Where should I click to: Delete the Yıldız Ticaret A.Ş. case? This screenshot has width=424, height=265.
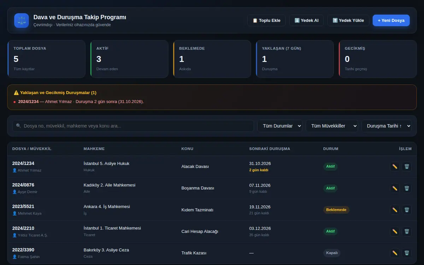tap(407, 231)
